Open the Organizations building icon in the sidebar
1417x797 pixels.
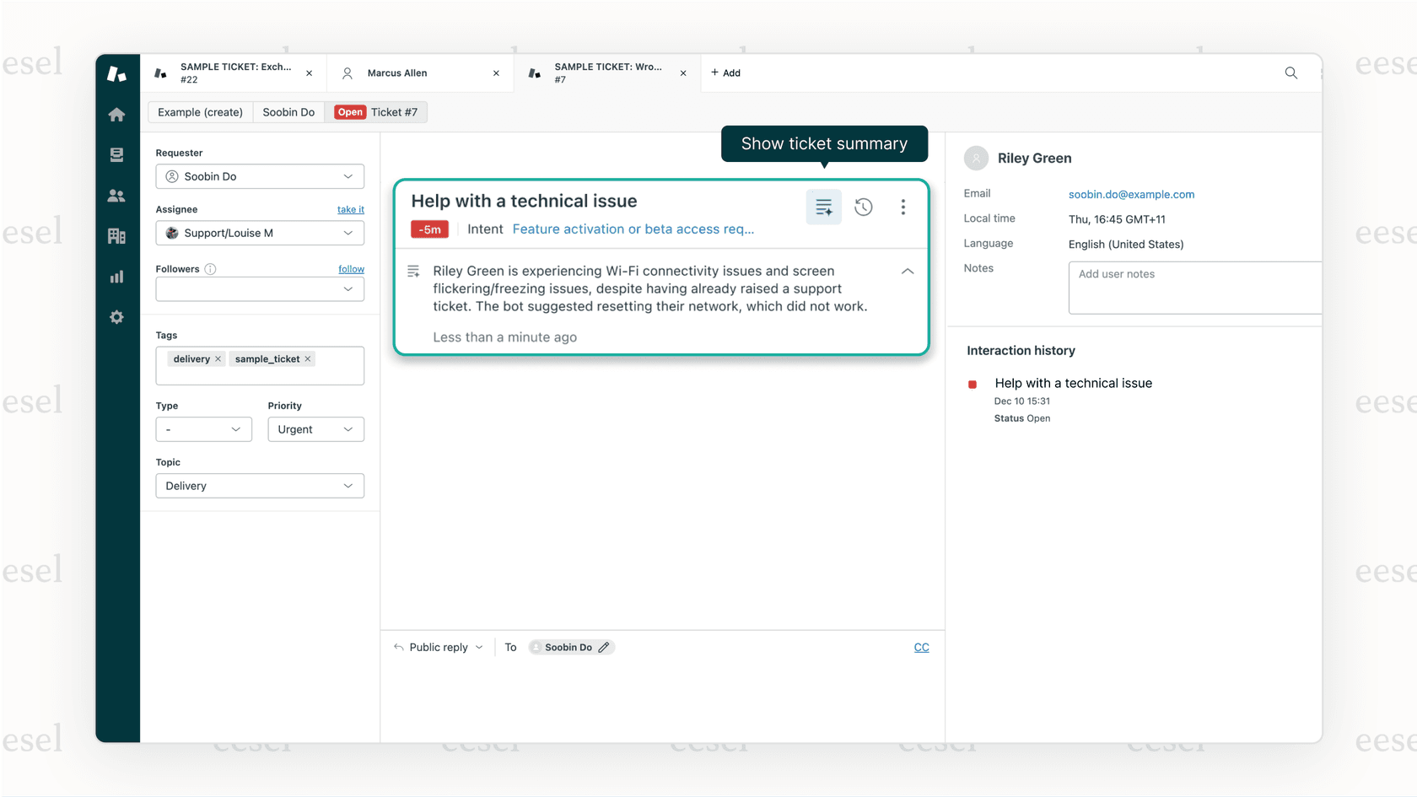tap(117, 235)
